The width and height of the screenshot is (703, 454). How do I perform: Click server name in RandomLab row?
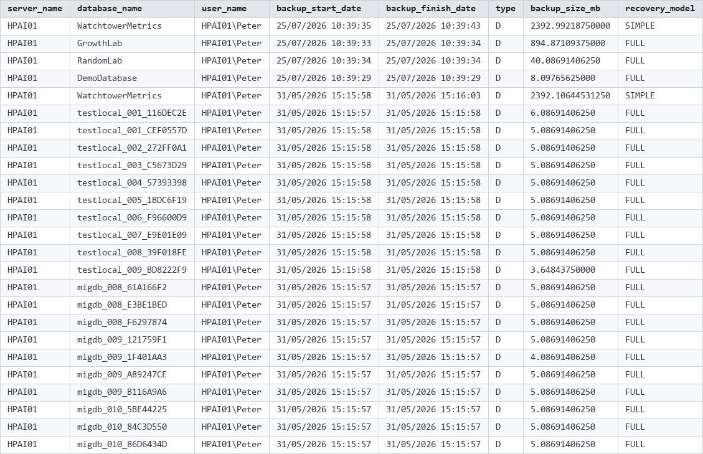[x=35, y=61]
